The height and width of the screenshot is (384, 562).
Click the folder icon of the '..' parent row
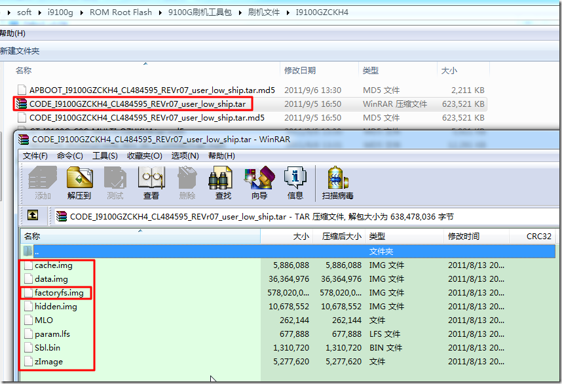(x=28, y=251)
